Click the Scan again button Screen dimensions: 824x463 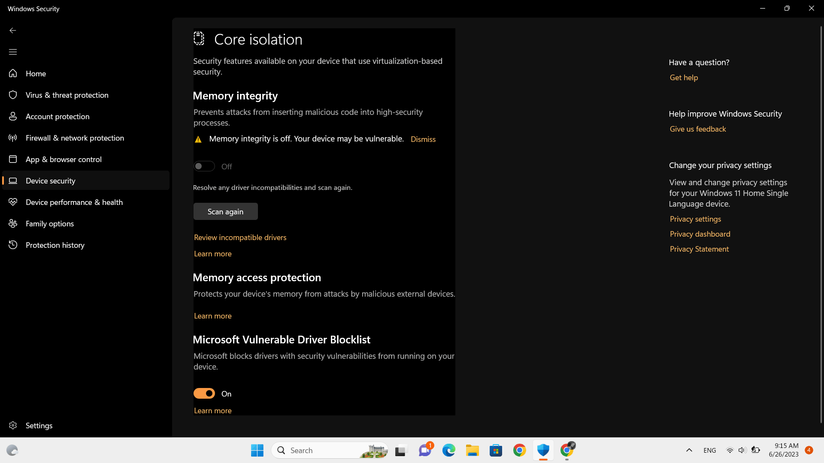tap(225, 211)
